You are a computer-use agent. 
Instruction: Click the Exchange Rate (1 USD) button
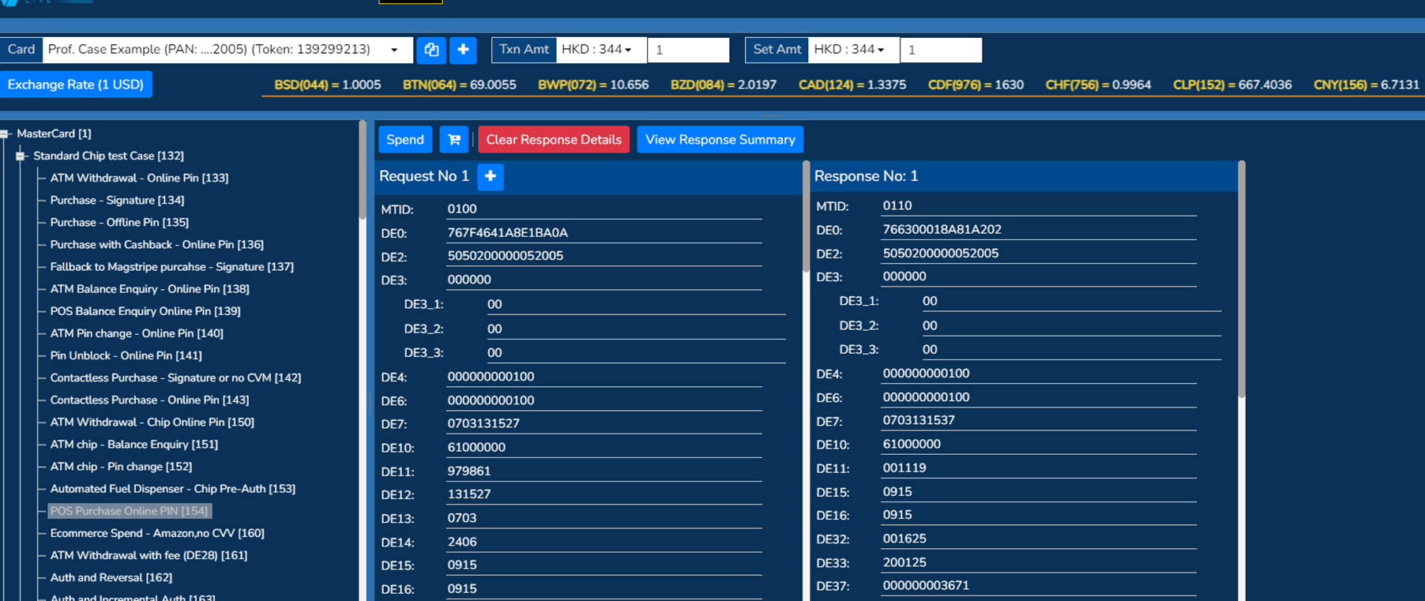[76, 85]
